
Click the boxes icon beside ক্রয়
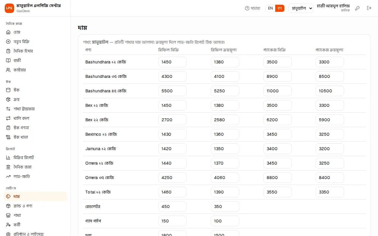coord(8,99)
